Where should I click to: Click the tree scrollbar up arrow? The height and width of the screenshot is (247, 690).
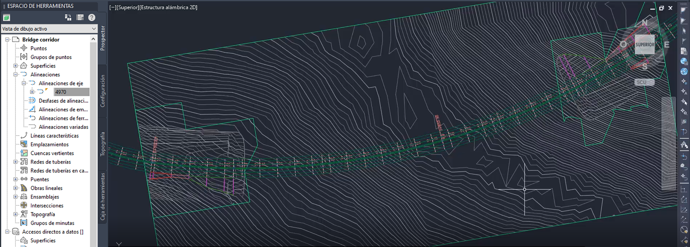(93, 39)
